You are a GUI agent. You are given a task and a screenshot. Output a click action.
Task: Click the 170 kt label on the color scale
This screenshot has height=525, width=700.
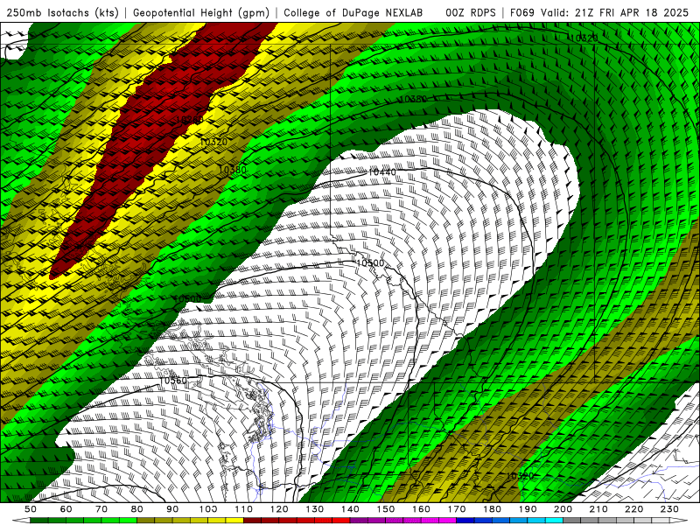click(457, 509)
